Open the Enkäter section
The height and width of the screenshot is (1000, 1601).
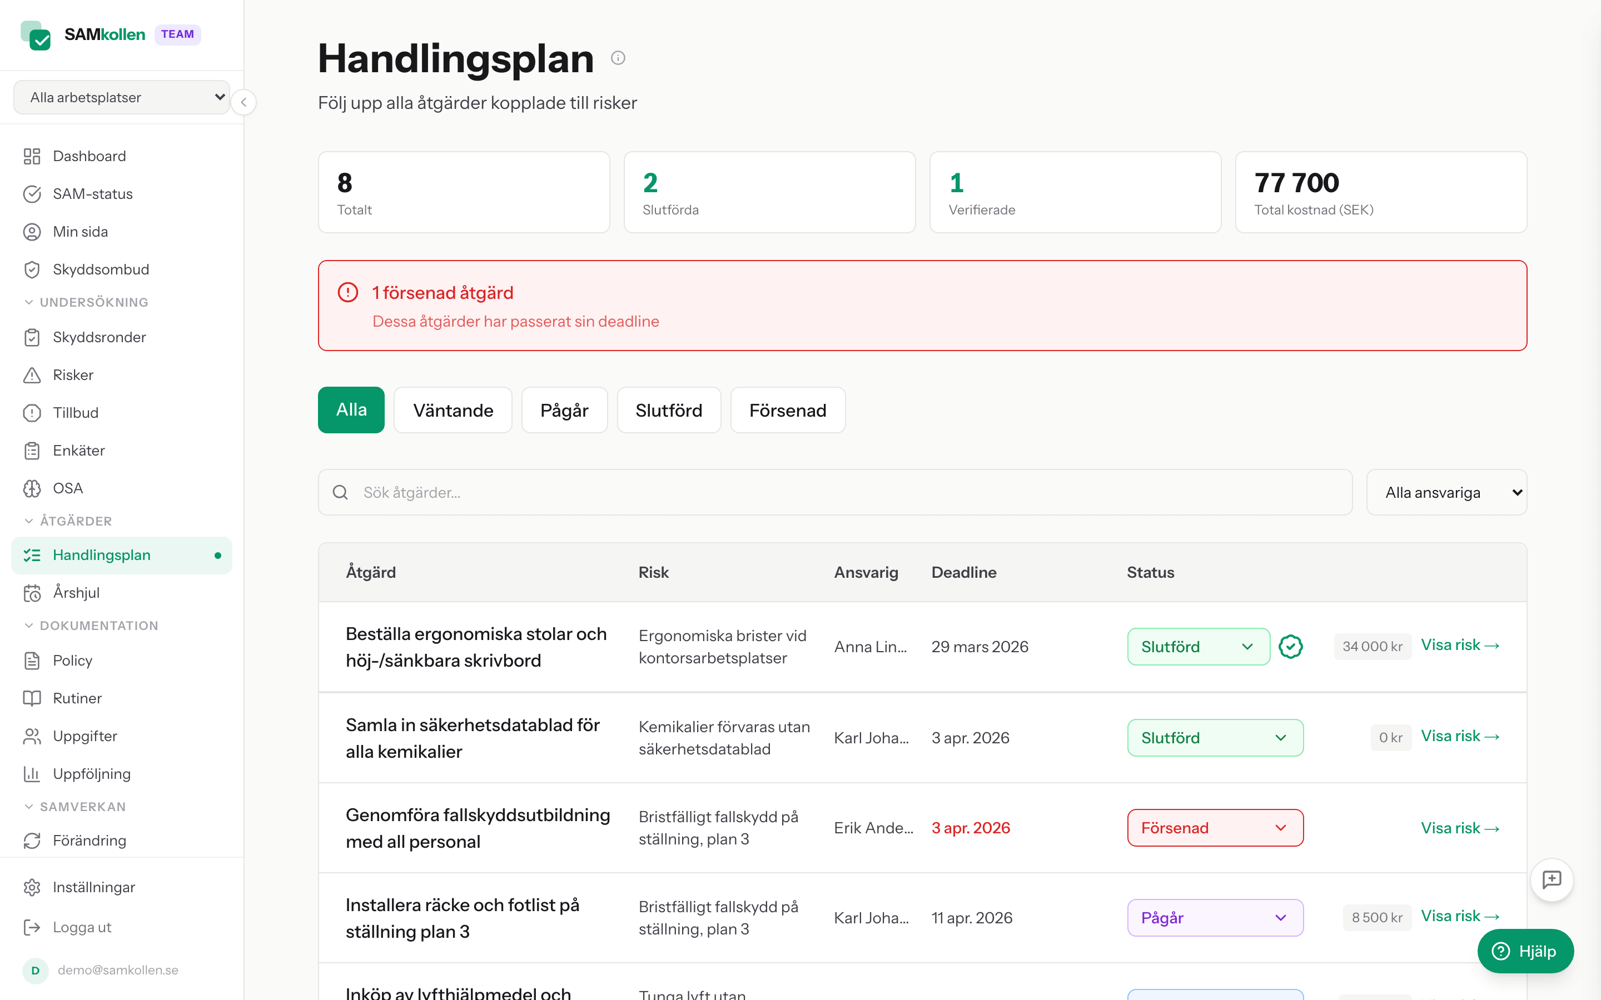(78, 451)
